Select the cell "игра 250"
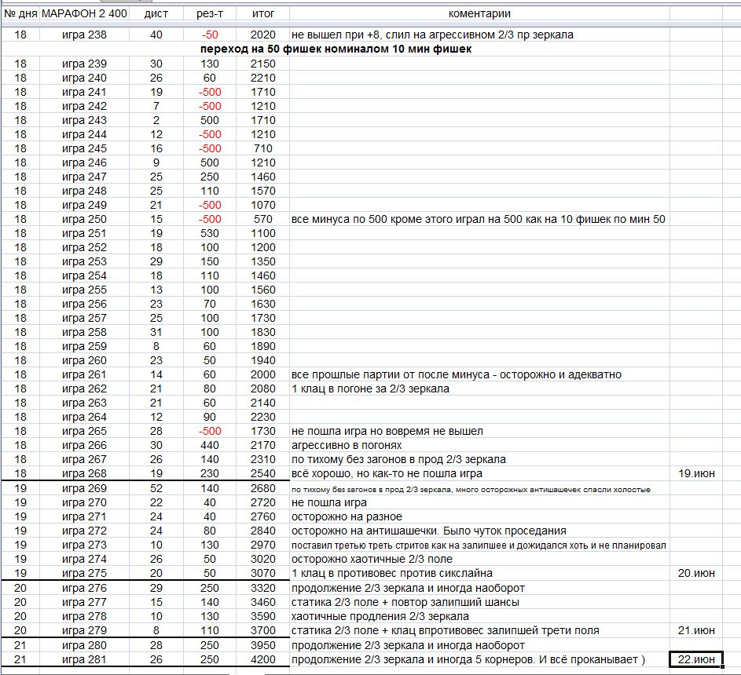741x675 pixels. 84,219
